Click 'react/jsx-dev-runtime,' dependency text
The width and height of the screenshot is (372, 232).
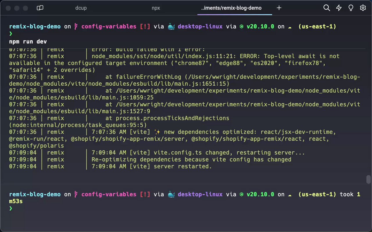298,132
